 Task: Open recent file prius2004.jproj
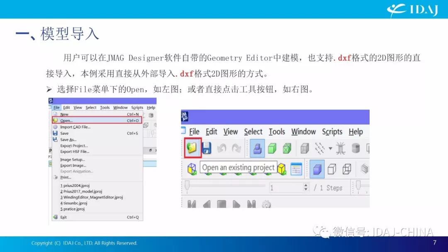tap(97, 186)
